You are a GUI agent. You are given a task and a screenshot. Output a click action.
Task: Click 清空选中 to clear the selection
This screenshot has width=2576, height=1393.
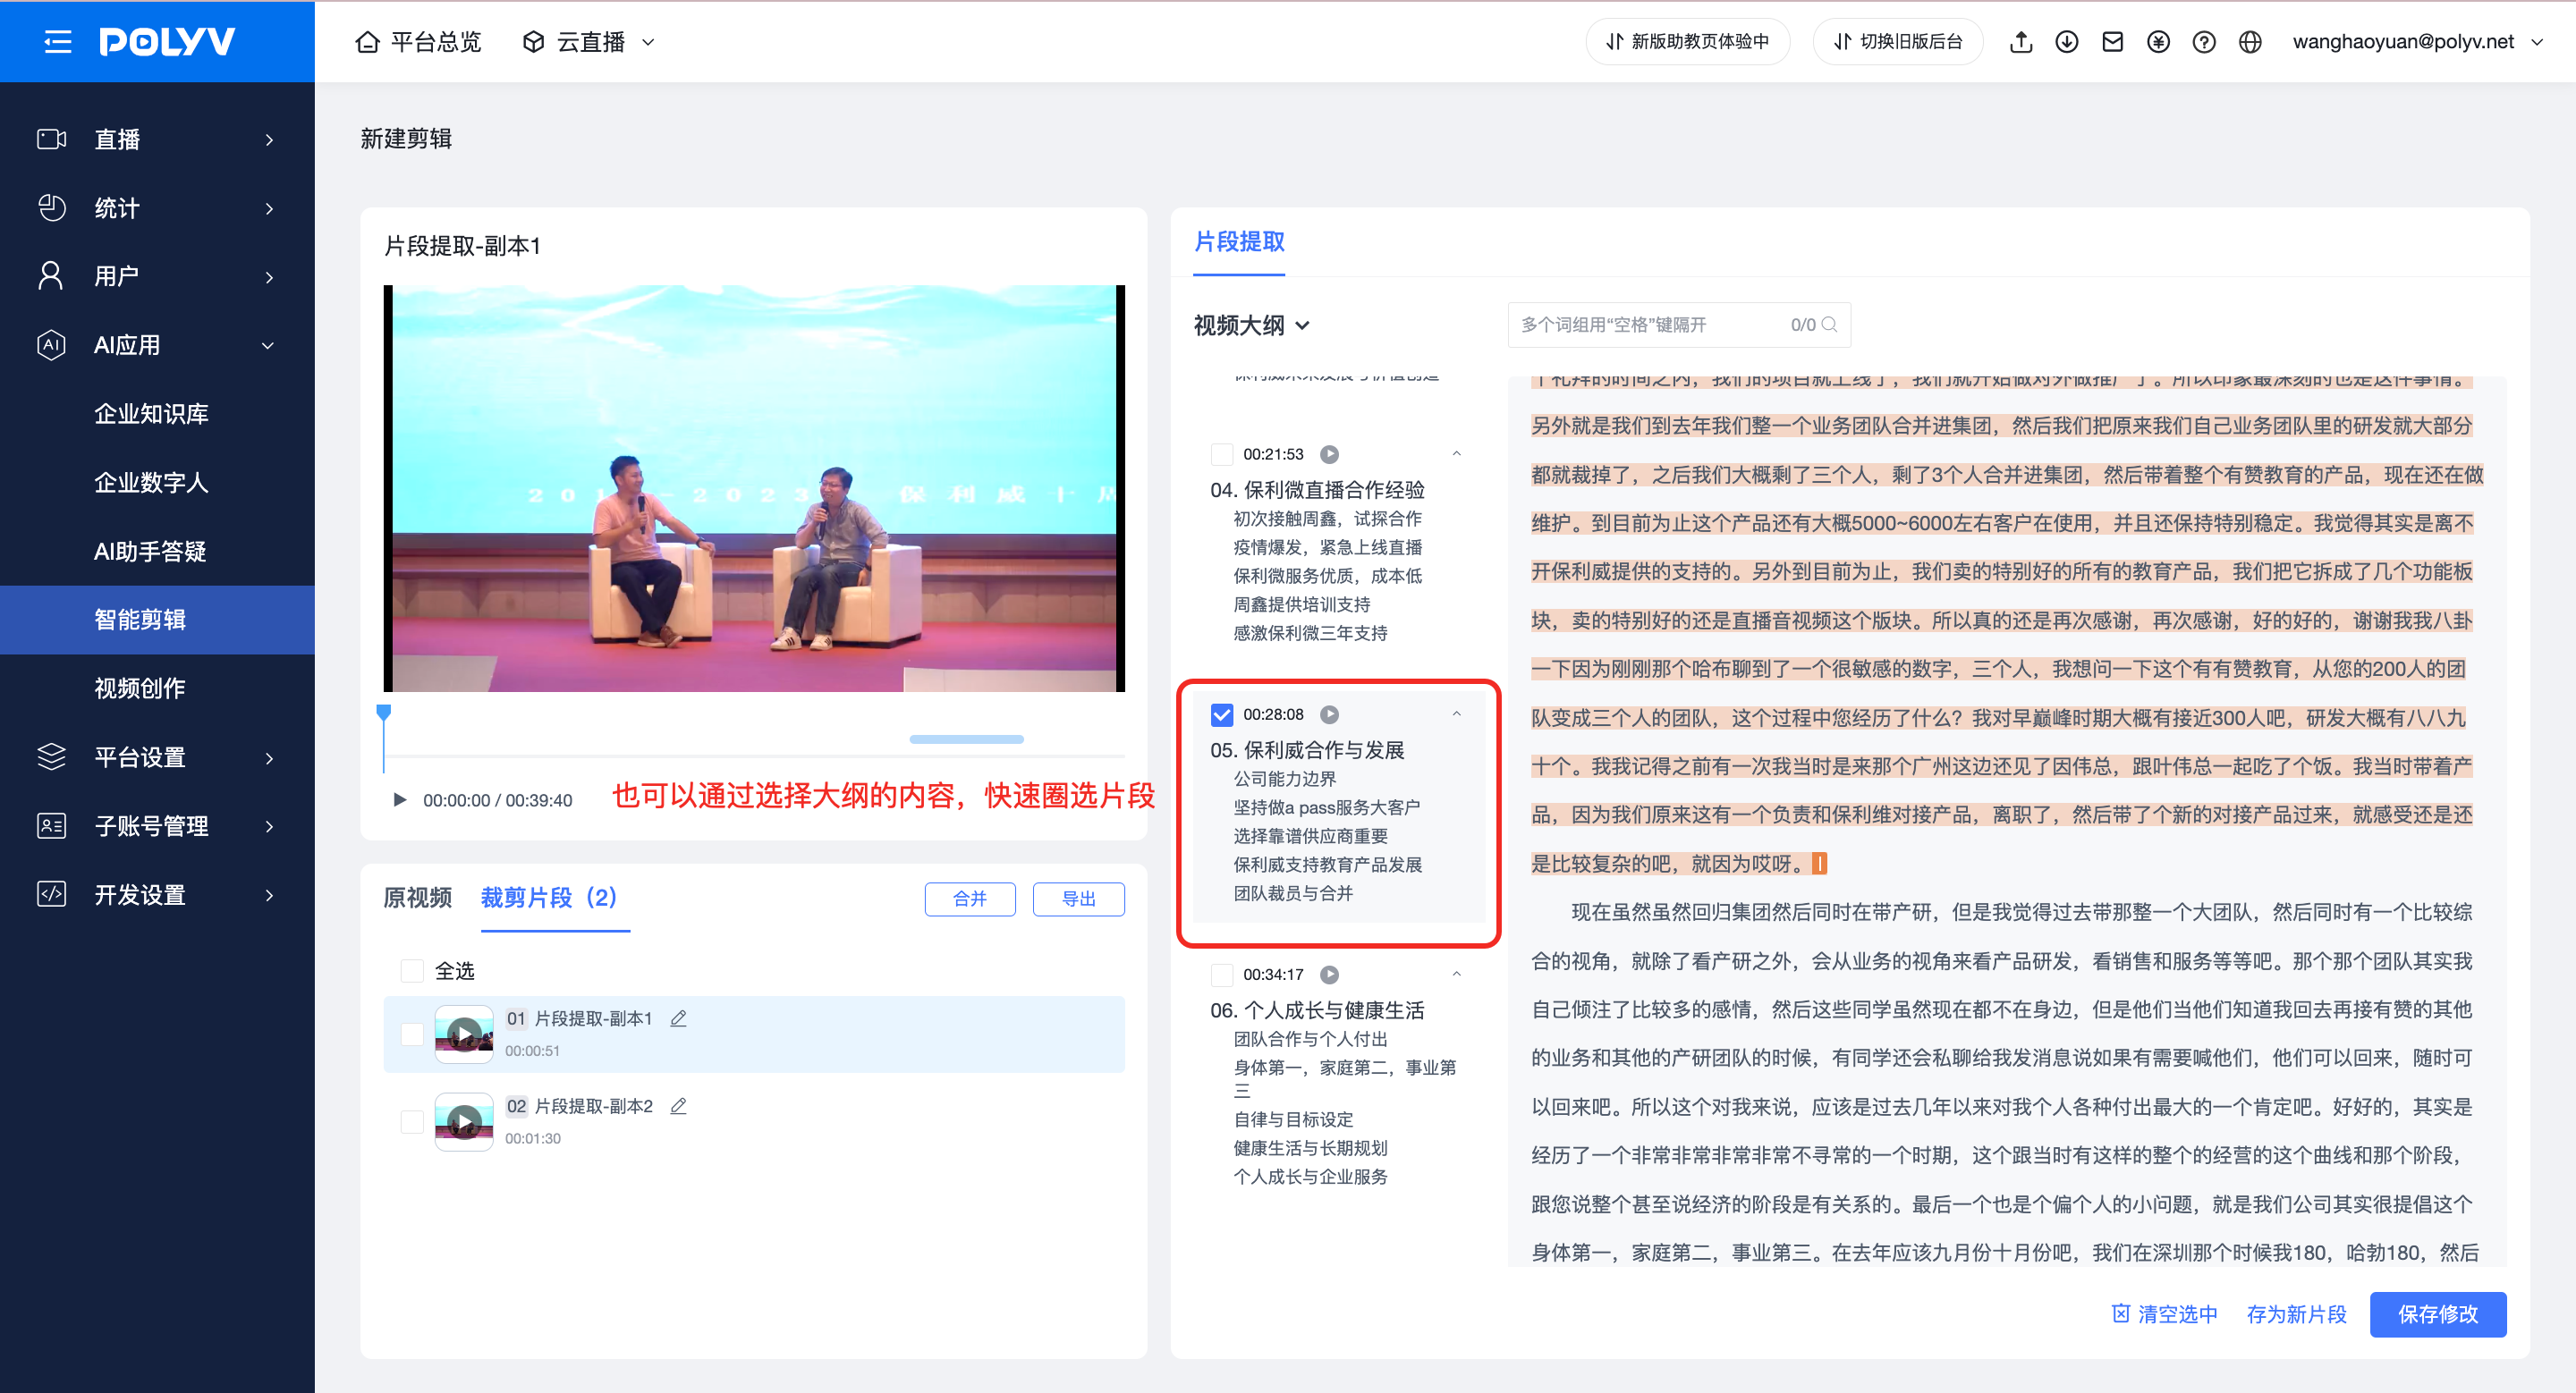click(2164, 1314)
